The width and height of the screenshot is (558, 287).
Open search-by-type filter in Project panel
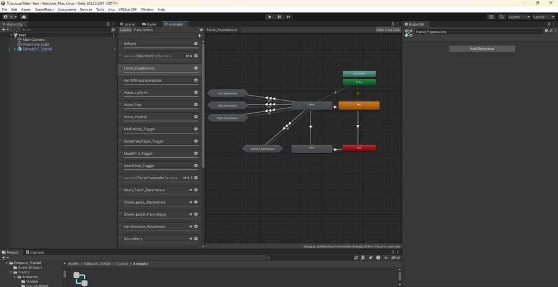point(362,258)
